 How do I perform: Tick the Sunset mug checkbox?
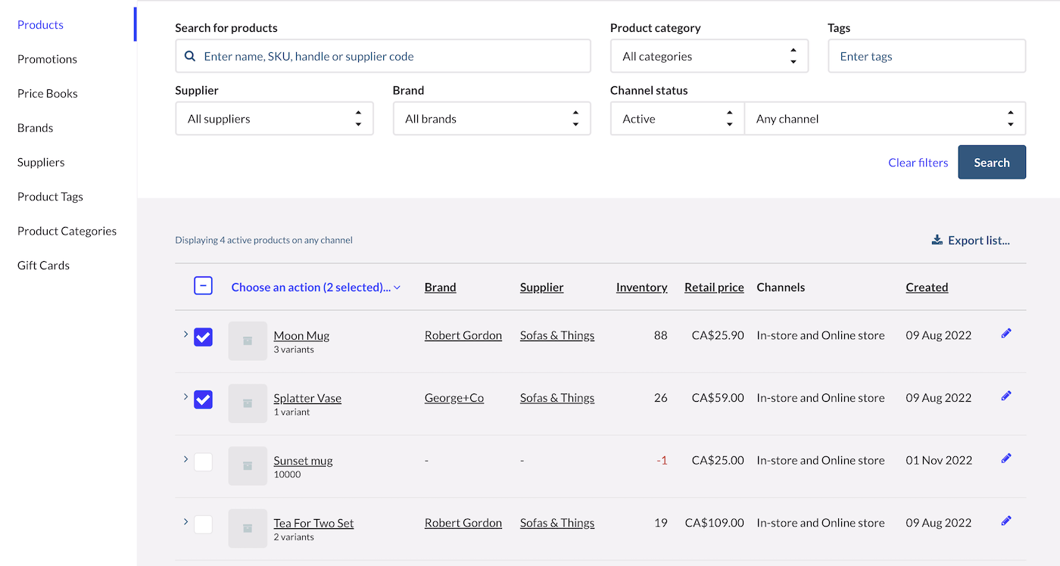coord(203,462)
